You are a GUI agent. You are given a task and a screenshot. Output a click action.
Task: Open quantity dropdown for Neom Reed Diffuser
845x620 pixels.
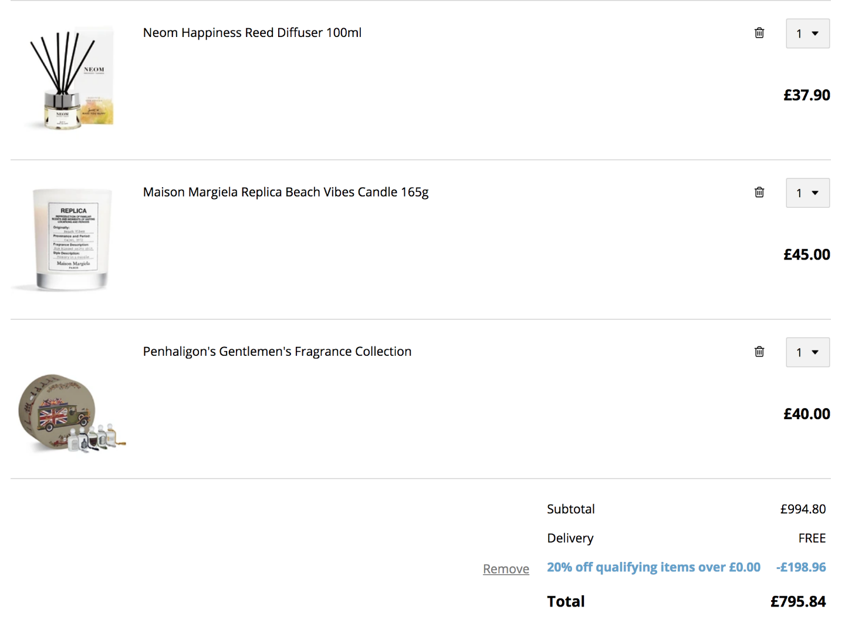[x=807, y=33]
